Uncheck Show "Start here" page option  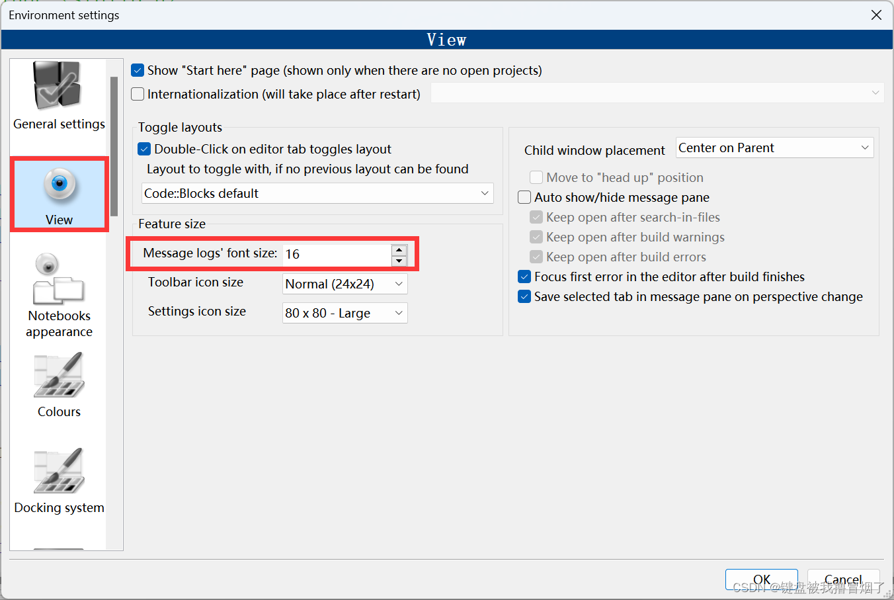pyautogui.click(x=138, y=70)
